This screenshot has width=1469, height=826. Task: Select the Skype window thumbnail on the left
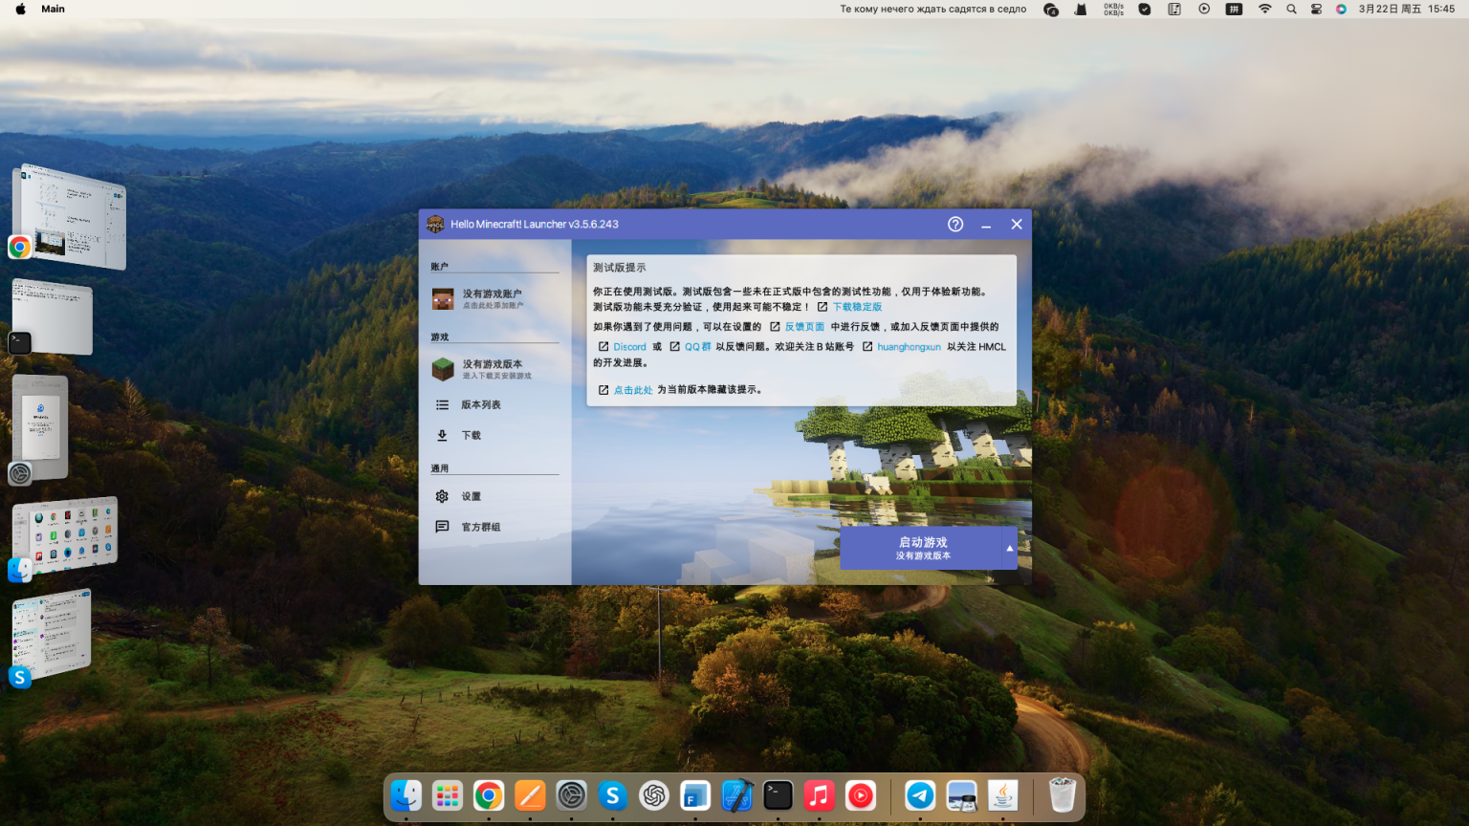point(51,633)
